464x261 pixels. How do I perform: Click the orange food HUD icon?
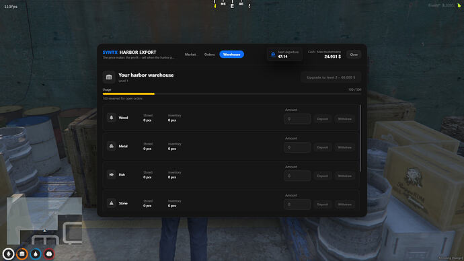pos(22,254)
